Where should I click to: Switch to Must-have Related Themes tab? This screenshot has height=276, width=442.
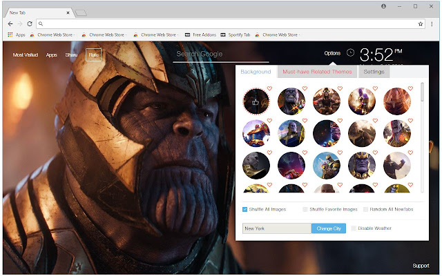coord(317,72)
